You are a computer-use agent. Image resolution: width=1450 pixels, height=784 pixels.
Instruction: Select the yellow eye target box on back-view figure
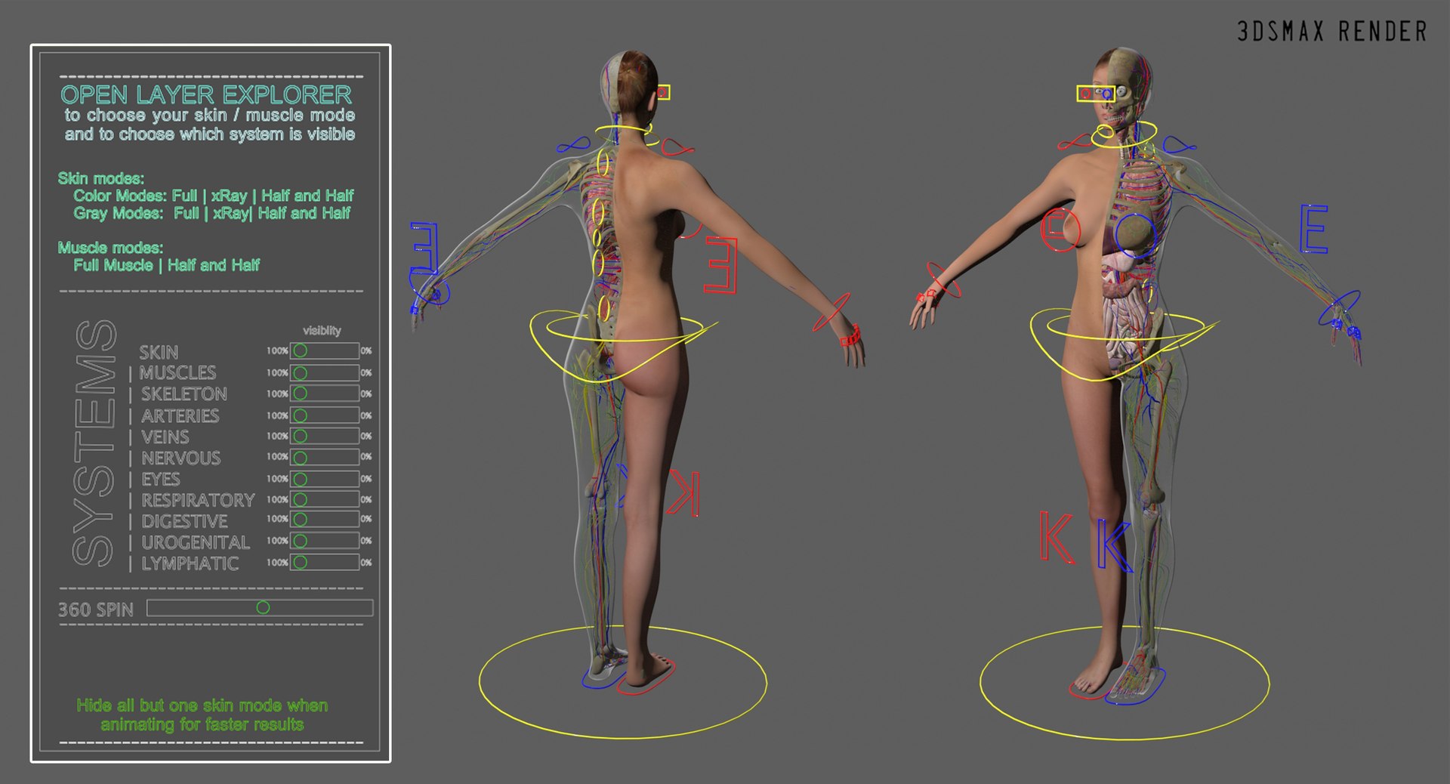662,92
